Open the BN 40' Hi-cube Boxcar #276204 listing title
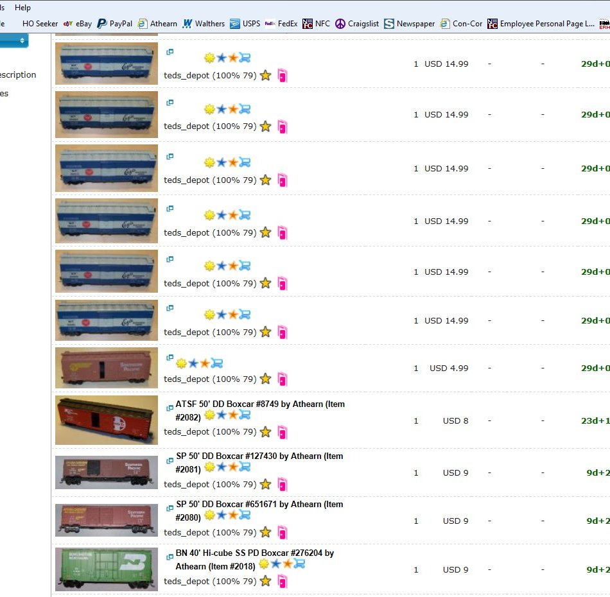 click(x=254, y=559)
